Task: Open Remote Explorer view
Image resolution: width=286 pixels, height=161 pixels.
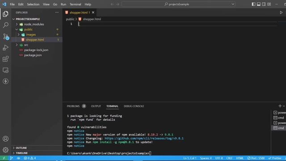Action: (x=5, y=70)
